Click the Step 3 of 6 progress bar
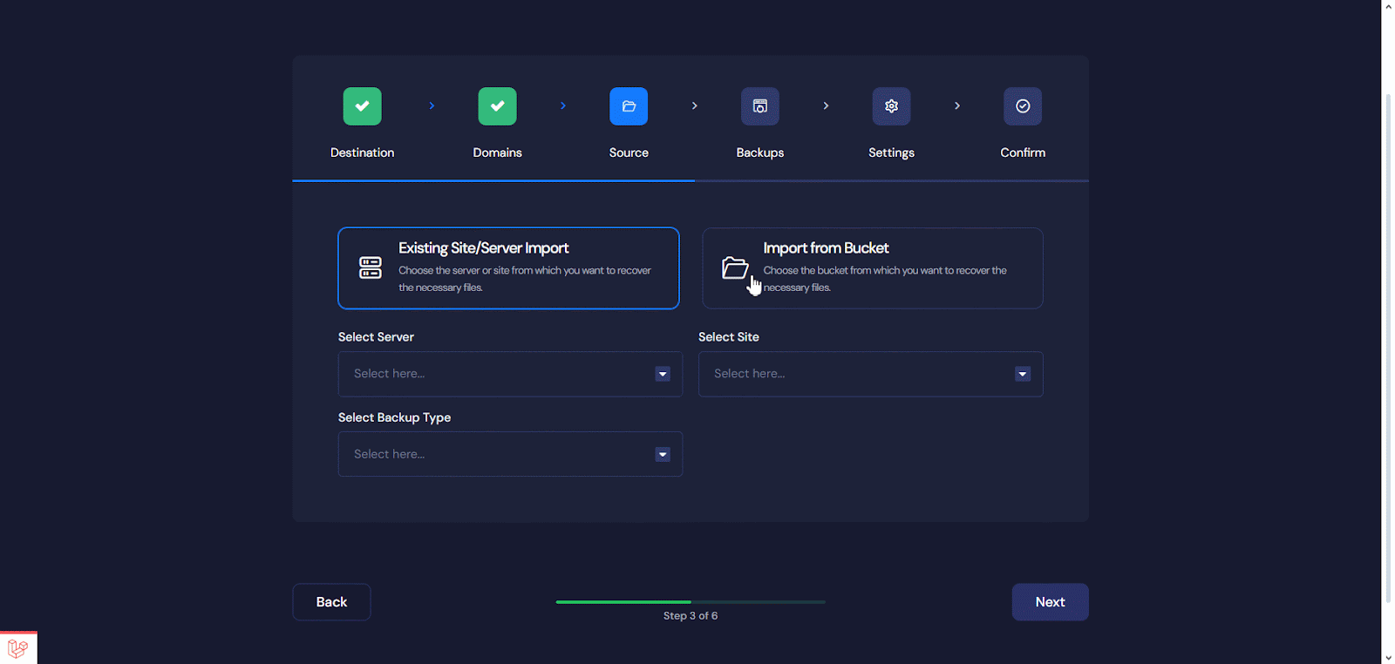Viewport: 1395px width, 664px height. tap(691, 602)
